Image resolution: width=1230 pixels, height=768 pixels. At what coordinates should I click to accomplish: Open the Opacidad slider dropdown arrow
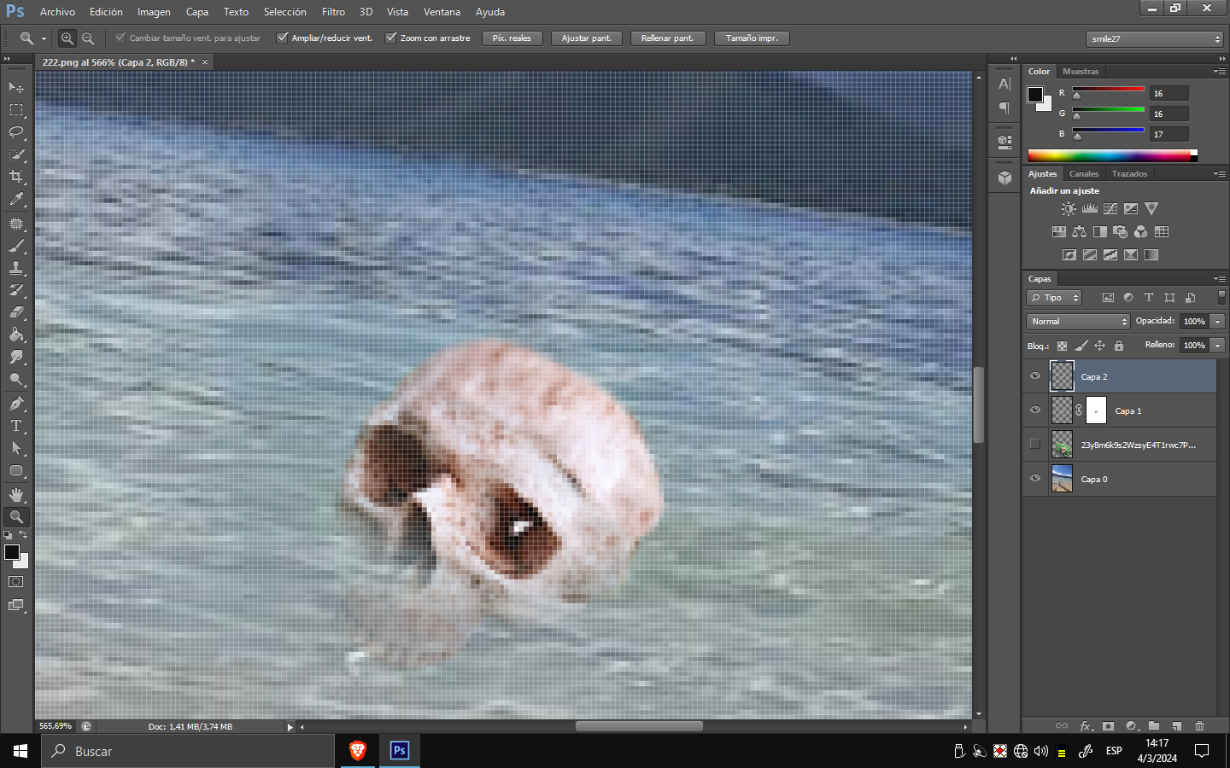click(x=1217, y=322)
